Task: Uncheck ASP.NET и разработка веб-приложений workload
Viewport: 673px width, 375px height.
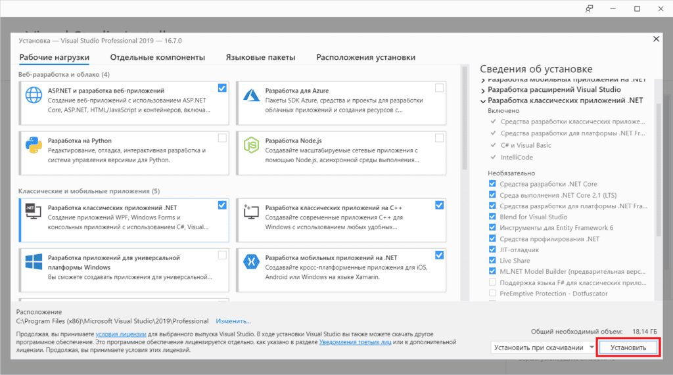Action: (x=222, y=88)
